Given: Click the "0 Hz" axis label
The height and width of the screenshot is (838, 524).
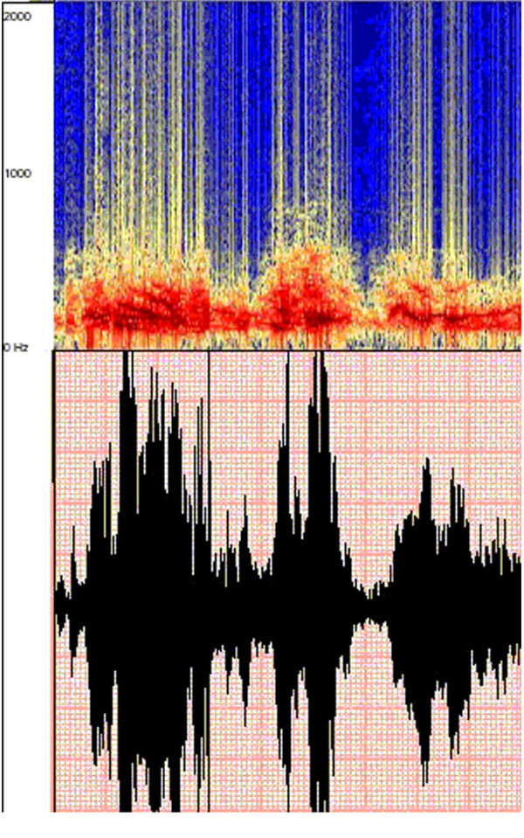Looking at the screenshot, I should [16, 347].
